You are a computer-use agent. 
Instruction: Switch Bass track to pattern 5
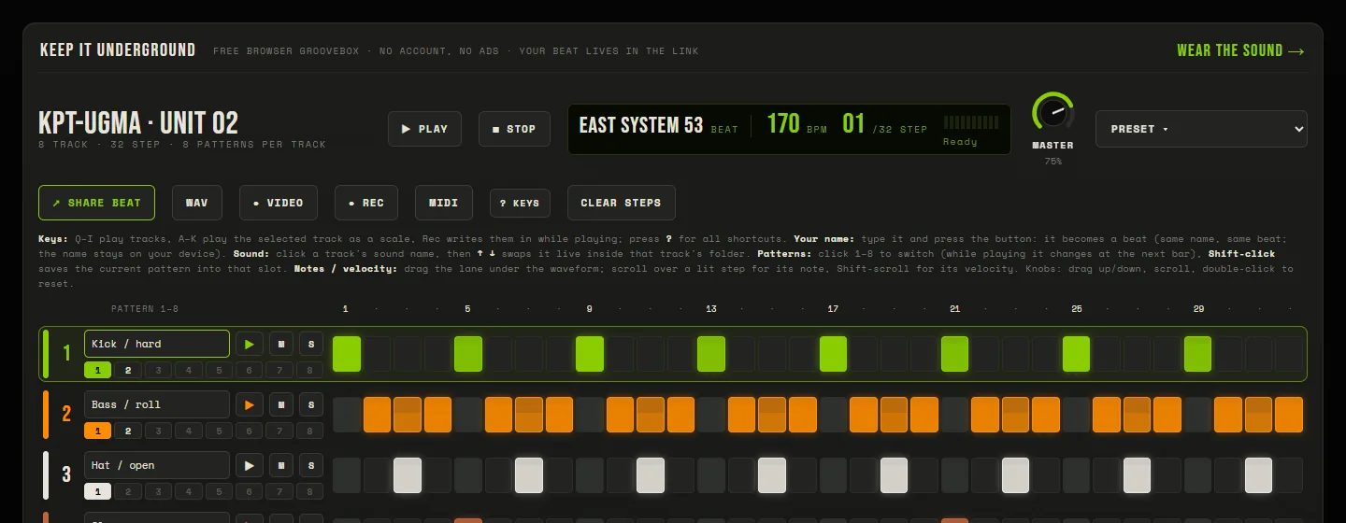(219, 431)
